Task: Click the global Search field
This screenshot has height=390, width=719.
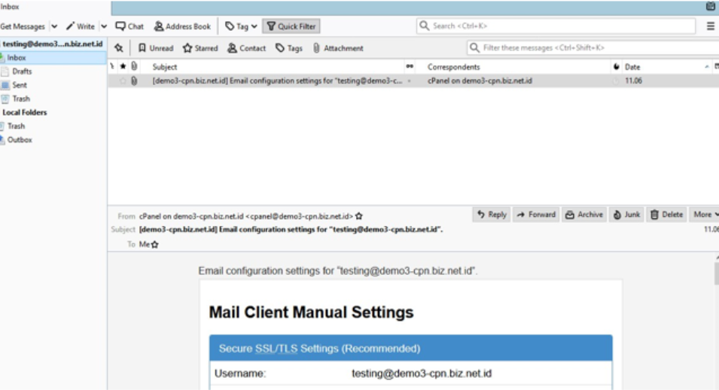Action: 557,26
